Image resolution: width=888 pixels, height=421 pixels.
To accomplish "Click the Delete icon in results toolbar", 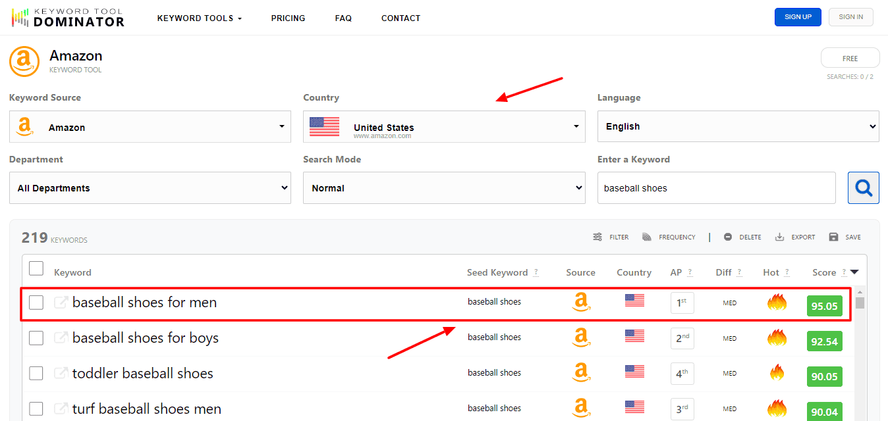I will (728, 237).
